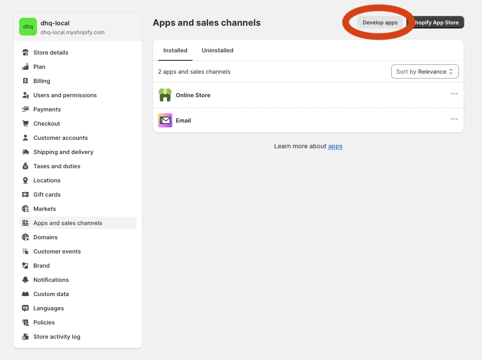
Task: Go to Checkout settings
Action: 78,123
